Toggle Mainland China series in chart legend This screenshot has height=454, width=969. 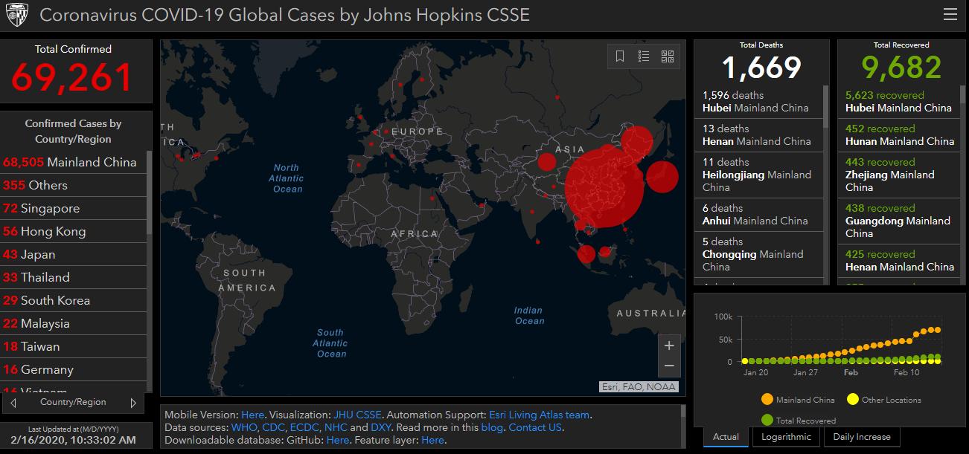click(798, 400)
